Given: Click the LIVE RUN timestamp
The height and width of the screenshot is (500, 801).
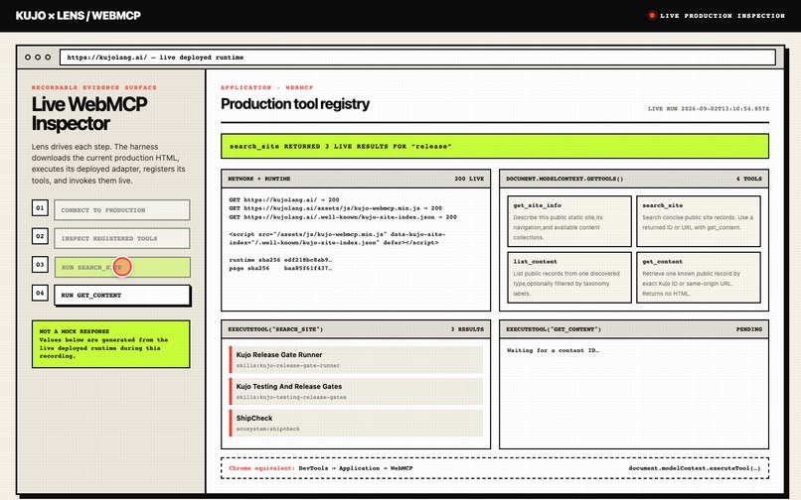Looking at the screenshot, I should point(709,109).
